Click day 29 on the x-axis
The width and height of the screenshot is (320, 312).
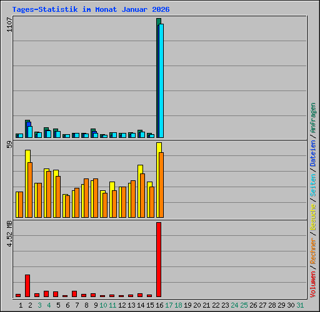[x=282, y=305]
